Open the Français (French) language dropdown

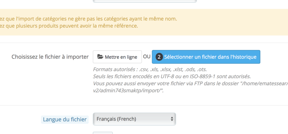click(134, 119)
